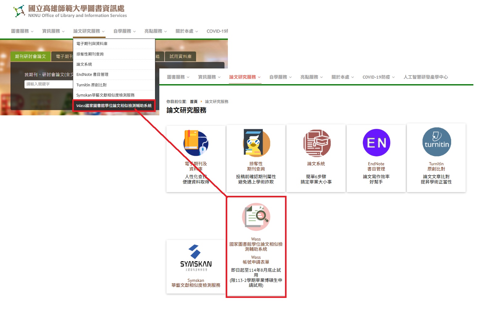Select Turnitin 原創比對 menu entry
Screen dimensions: 478x309
coord(114,85)
